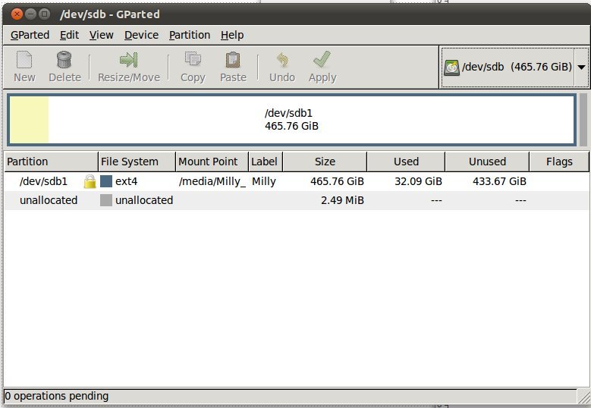Click the 433.67 GiB unused cell
Screen dimensions: 591x408
[499, 181]
